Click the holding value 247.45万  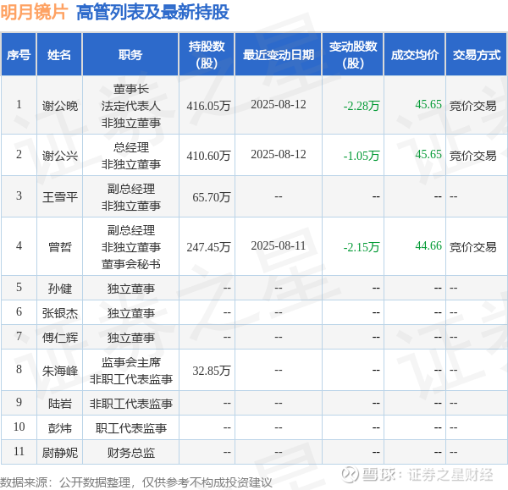pos(208,247)
